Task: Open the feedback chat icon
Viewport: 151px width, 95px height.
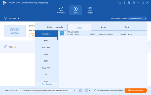Action: click(x=129, y=3)
